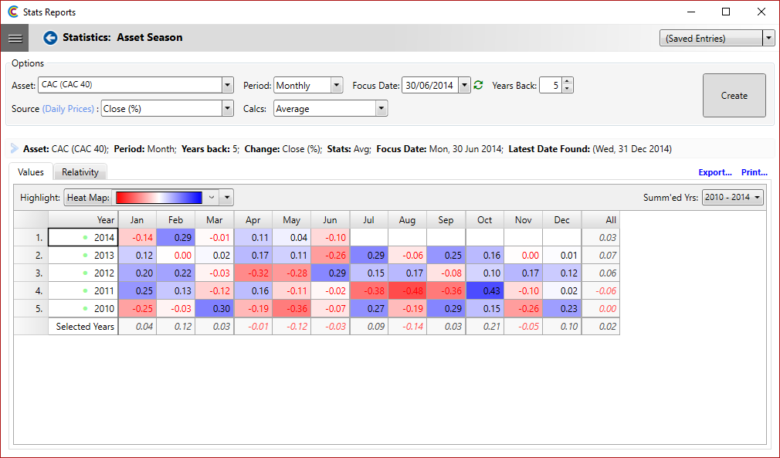Expand the Saved Entries dropdown
This screenshot has width=780, height=458.
click(x=769, y=36)
